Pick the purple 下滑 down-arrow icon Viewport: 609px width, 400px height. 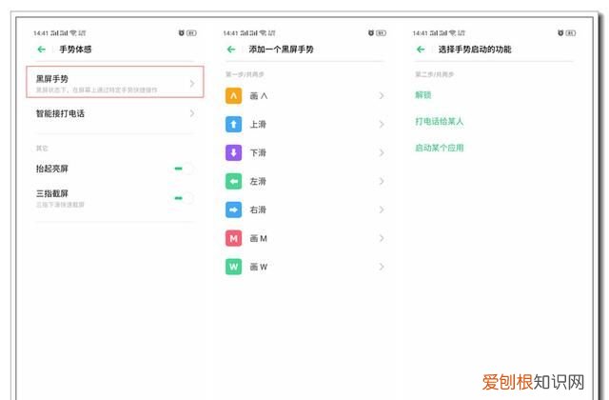233,152
